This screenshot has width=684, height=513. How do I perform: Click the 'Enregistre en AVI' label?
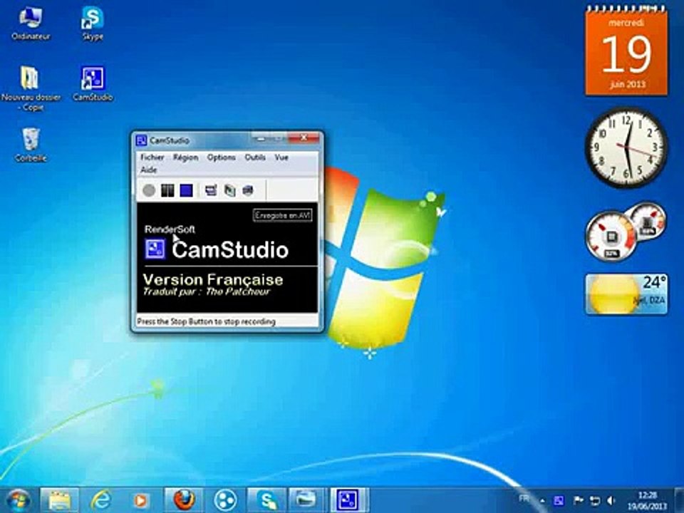pyautogui.click(x=283, y=215)
